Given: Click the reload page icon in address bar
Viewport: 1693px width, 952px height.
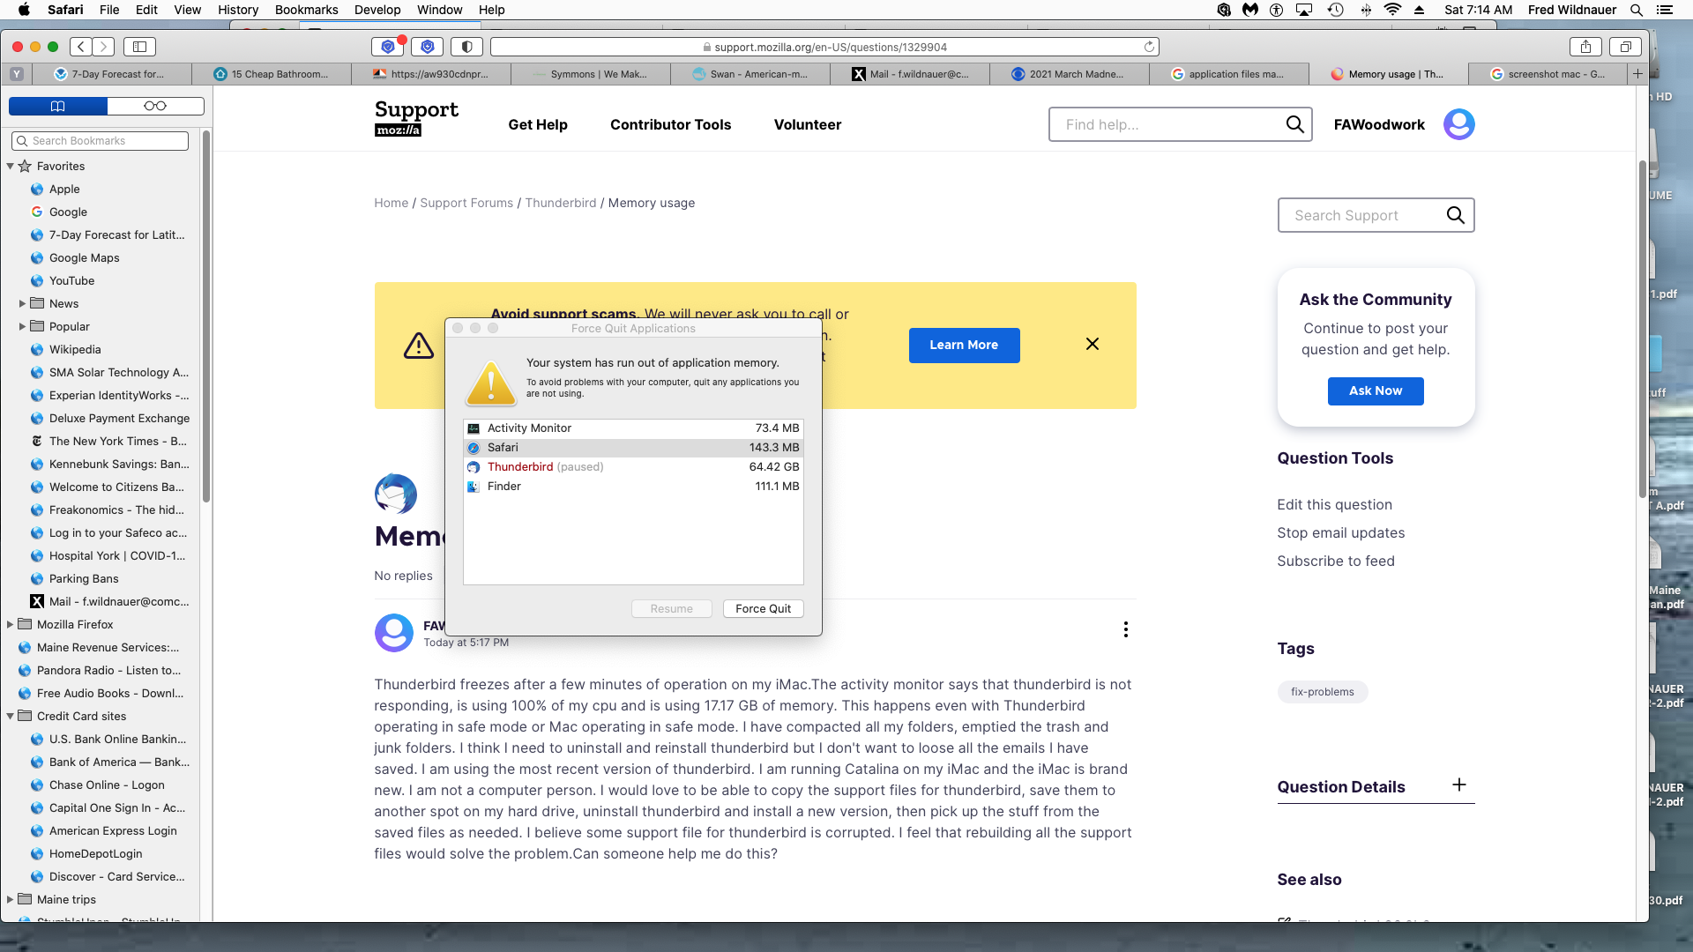Looking at the screenshot, I should click(1149, 47).
